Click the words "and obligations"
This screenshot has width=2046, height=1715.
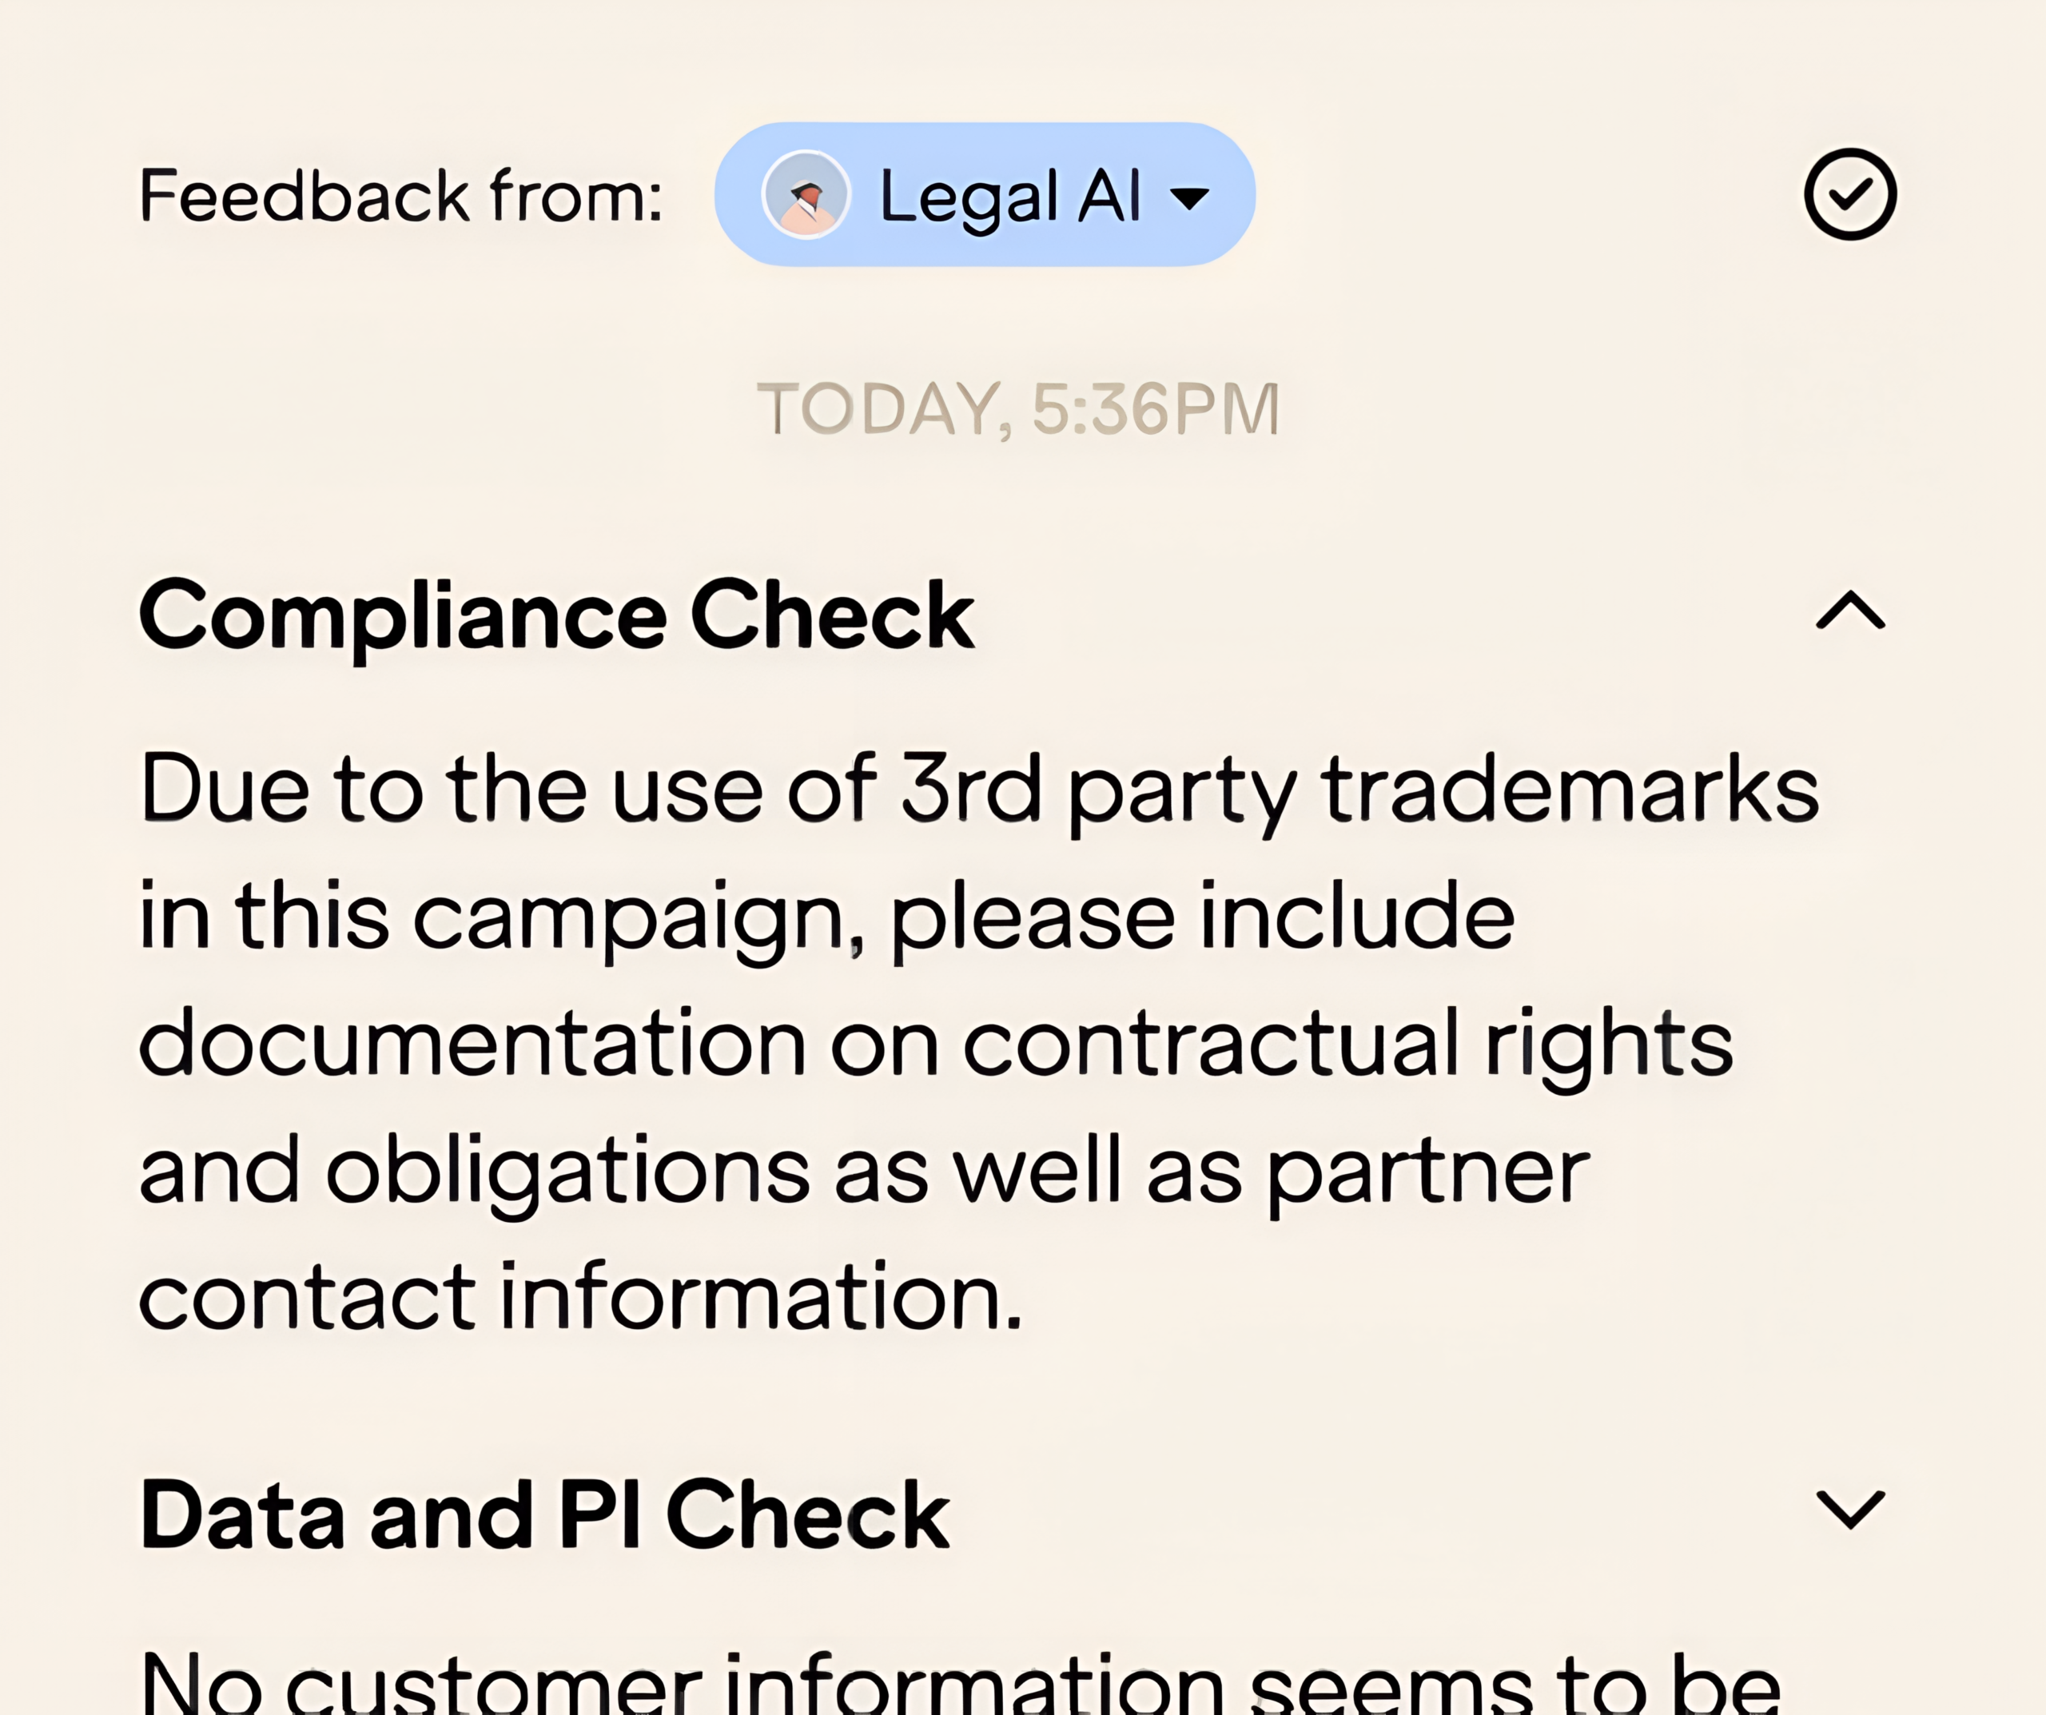coord(475,1170)
